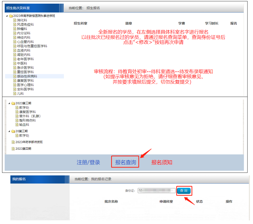Open 肾脏内科 department
253x224 pixels.
[x=24, y=55]
